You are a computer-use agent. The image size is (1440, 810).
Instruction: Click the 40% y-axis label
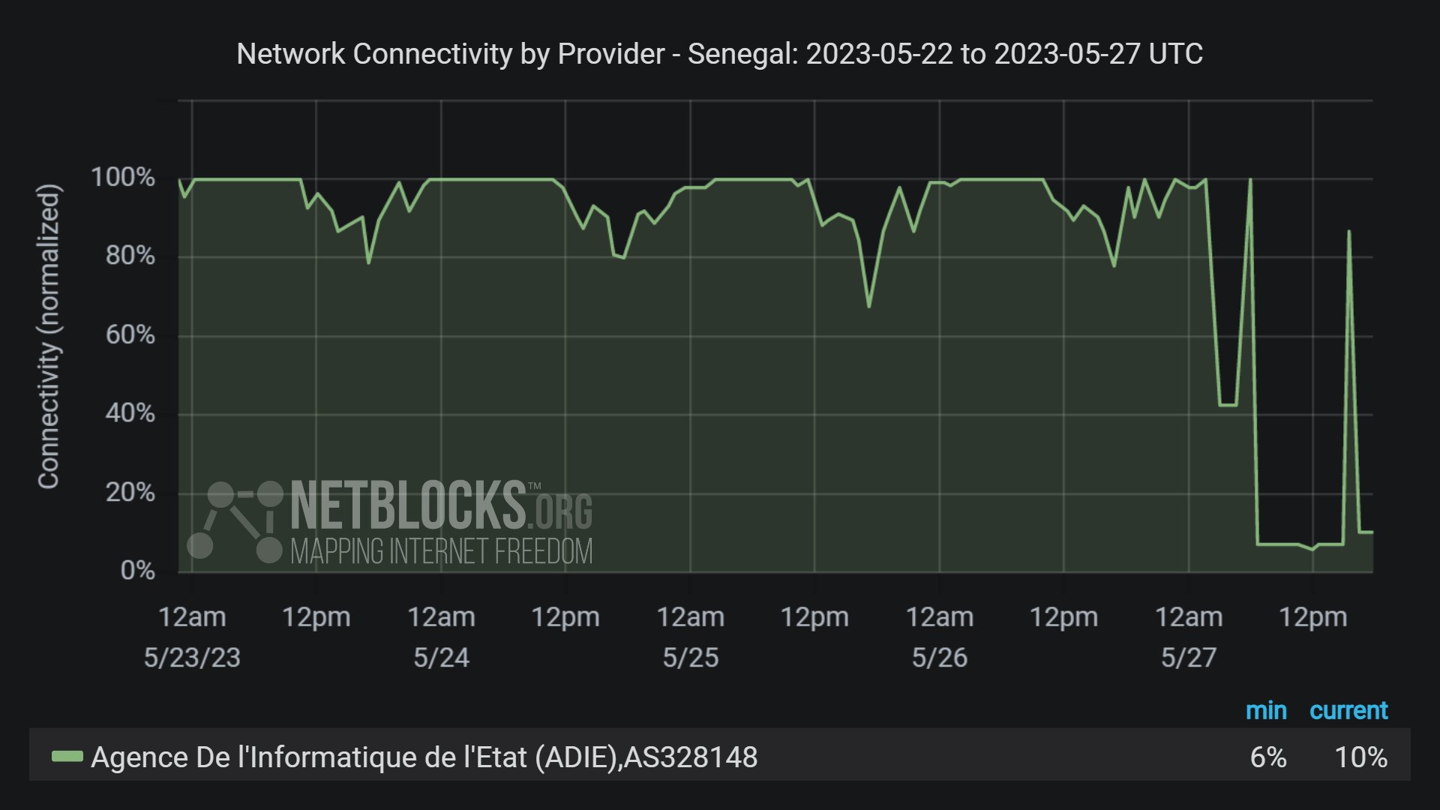(x=130, y=413)
